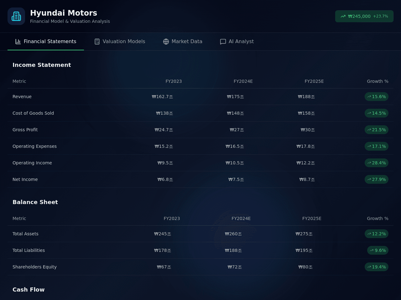Click the bar chart icon on Financial Statements tab
Viewport: 401px width, 300px height.
18,42
